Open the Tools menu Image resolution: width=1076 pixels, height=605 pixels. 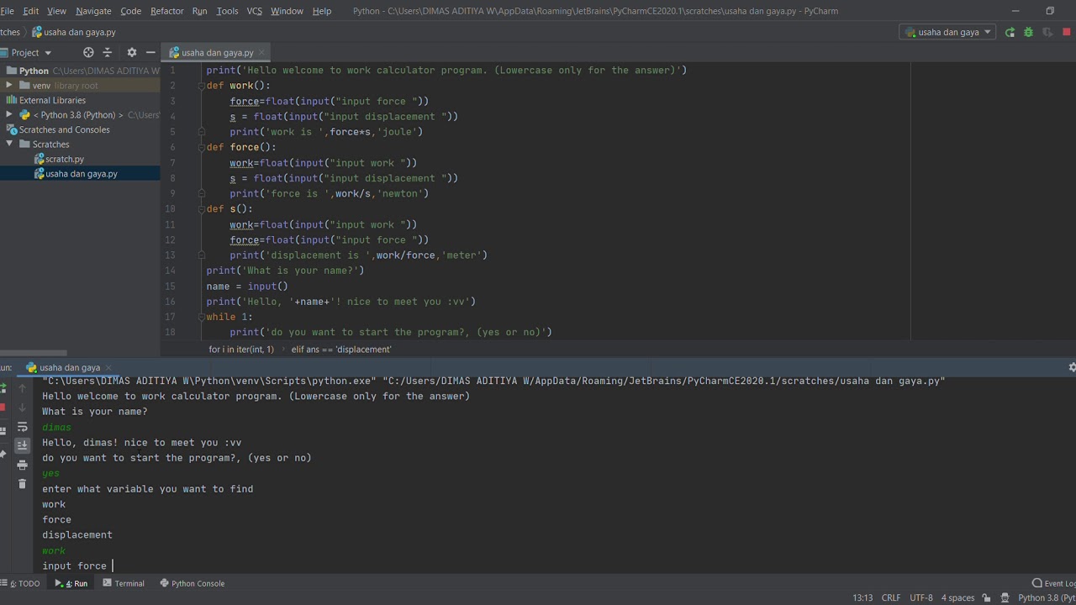(x=227, y=11)
